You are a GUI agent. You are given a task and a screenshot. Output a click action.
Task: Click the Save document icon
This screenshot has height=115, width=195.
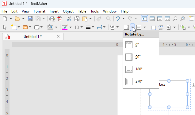click(x=30, y=19)
